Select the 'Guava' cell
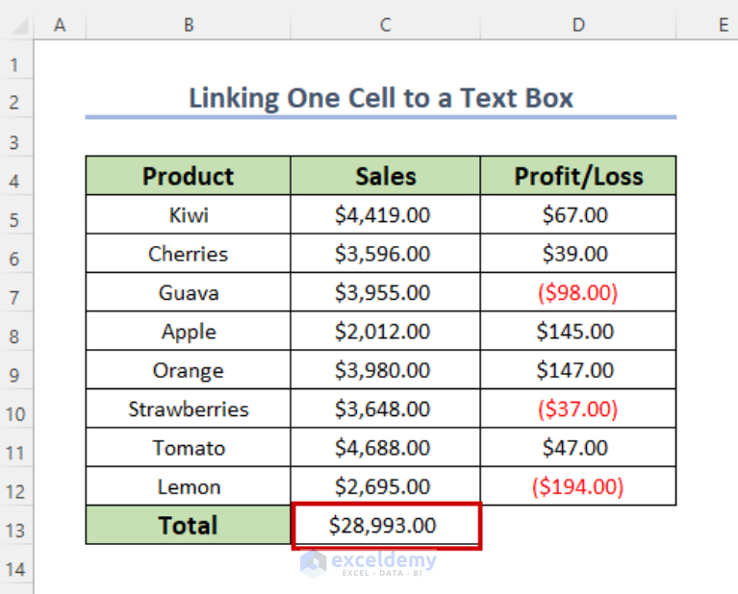 [x=189, y=292]
